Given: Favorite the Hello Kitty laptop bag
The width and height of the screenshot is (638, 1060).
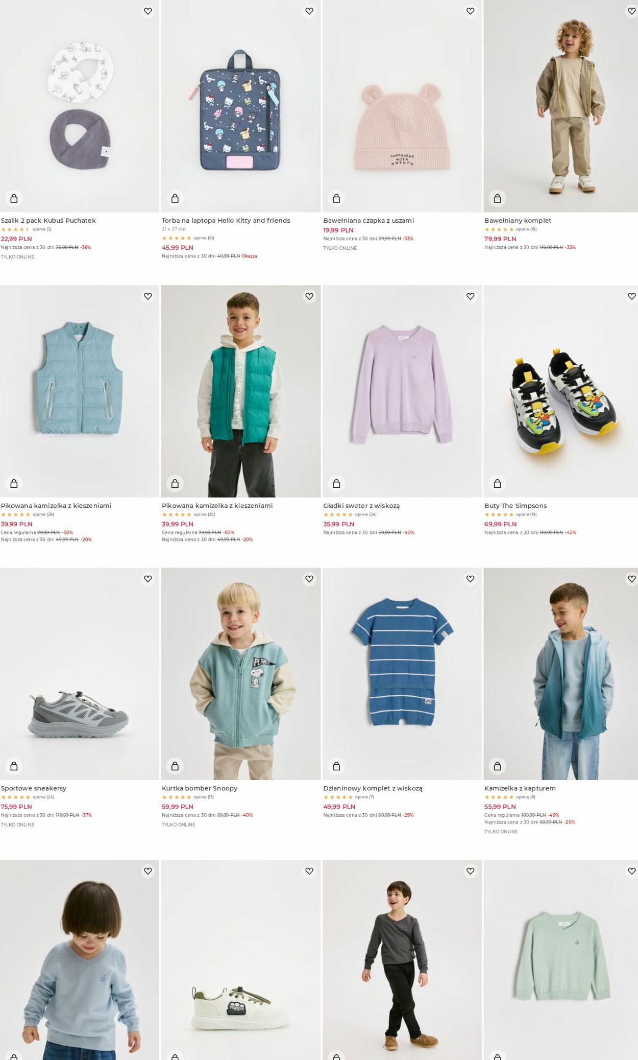Looking at the screenshot, I should (309, 11).
